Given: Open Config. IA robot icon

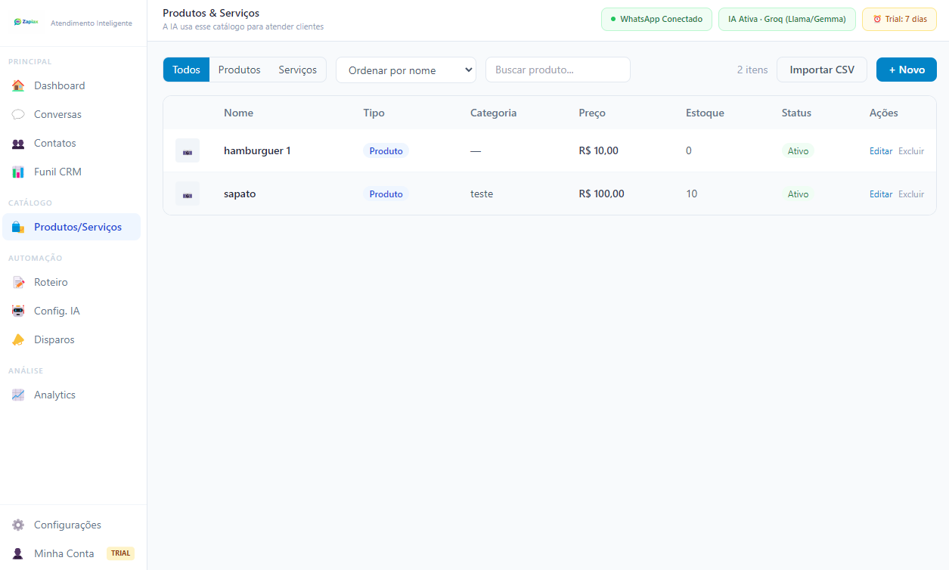Looking at the screenshot, I should [18, 311].
